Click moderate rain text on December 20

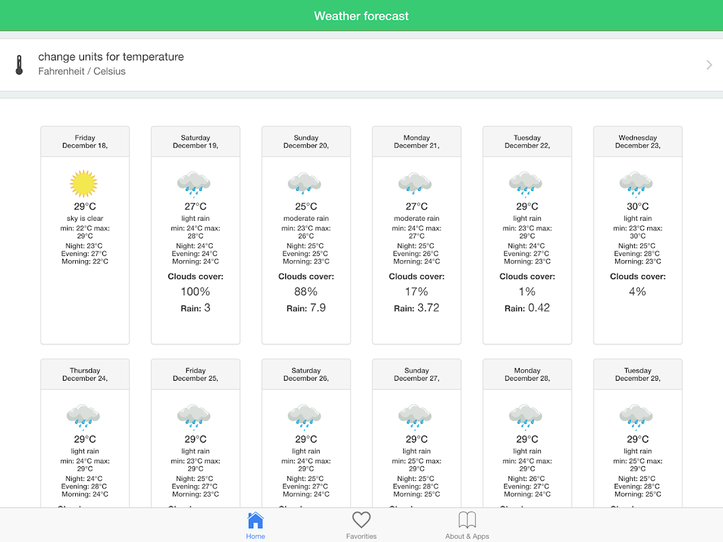pyautogui.click(x=306, y=218)
